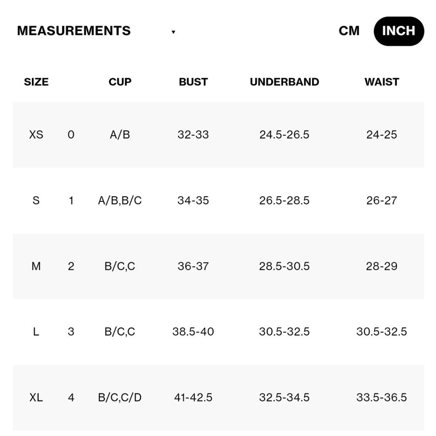Viewport: 436px width, 436px height.
Task: Click the underband value 24.5-26.5
Action: pos(284,135)
